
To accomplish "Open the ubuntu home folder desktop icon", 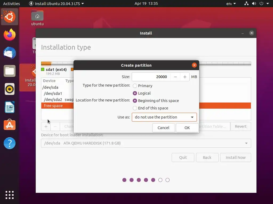I will (x=37, y=18).
